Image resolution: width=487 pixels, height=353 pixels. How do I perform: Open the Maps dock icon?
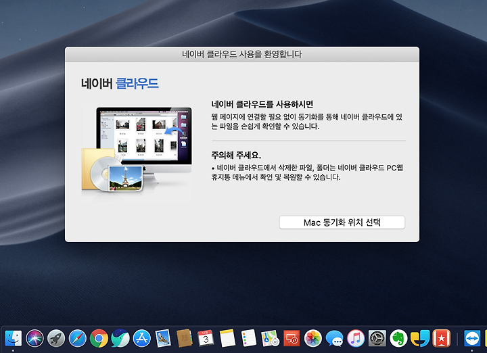[x=270, y=338]
